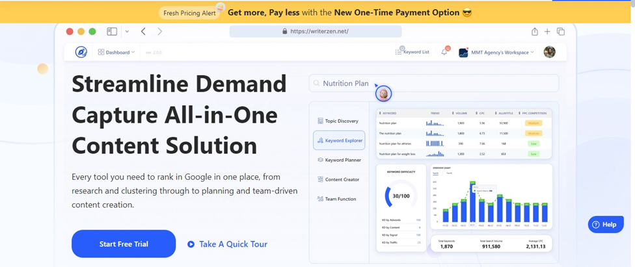This screenshot has width=635, height=267.
Task: Click the browser share icon
Action: tap(535, 31)
